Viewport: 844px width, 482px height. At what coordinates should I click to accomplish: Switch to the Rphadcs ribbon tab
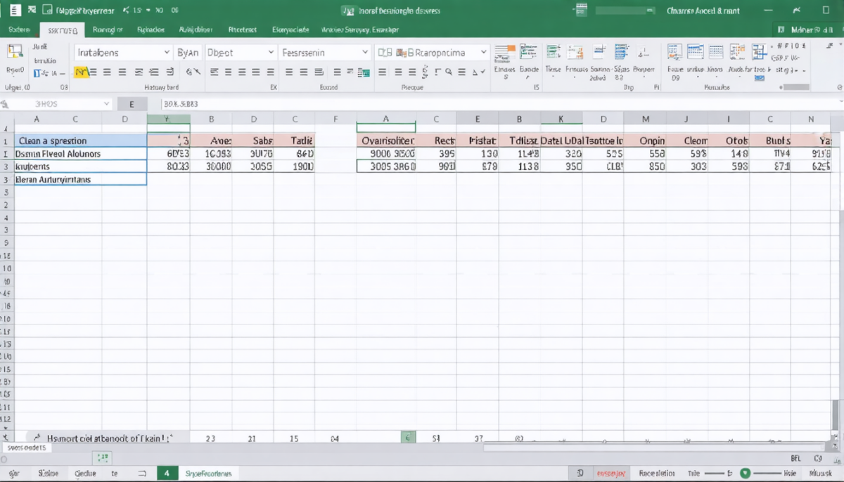(x=151, y=30)
